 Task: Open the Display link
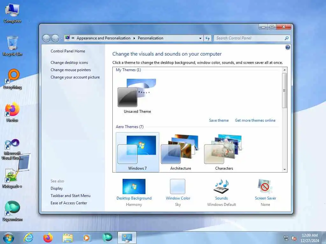pyautogui.click(x=57, y=188)
